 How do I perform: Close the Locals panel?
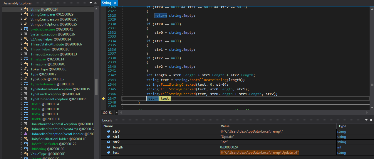(x=371, y=120)
